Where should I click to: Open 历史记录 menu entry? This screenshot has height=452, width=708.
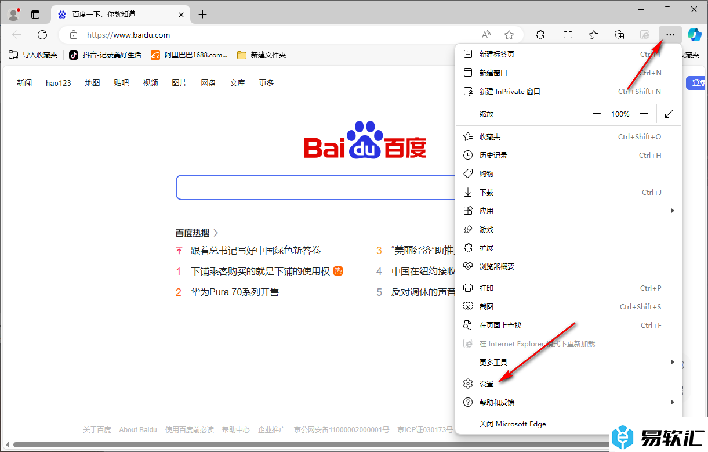(x=569, y=155)
